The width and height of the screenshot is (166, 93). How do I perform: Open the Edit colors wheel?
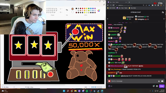[x=99, y=10]
